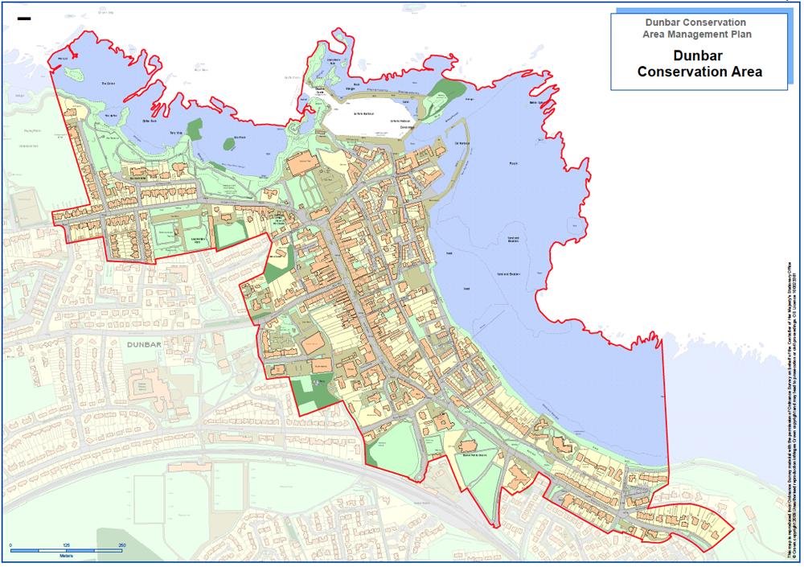Click the blue and white scale bar
This screenshot has height=567, width=804.
(x=66, y=551)
